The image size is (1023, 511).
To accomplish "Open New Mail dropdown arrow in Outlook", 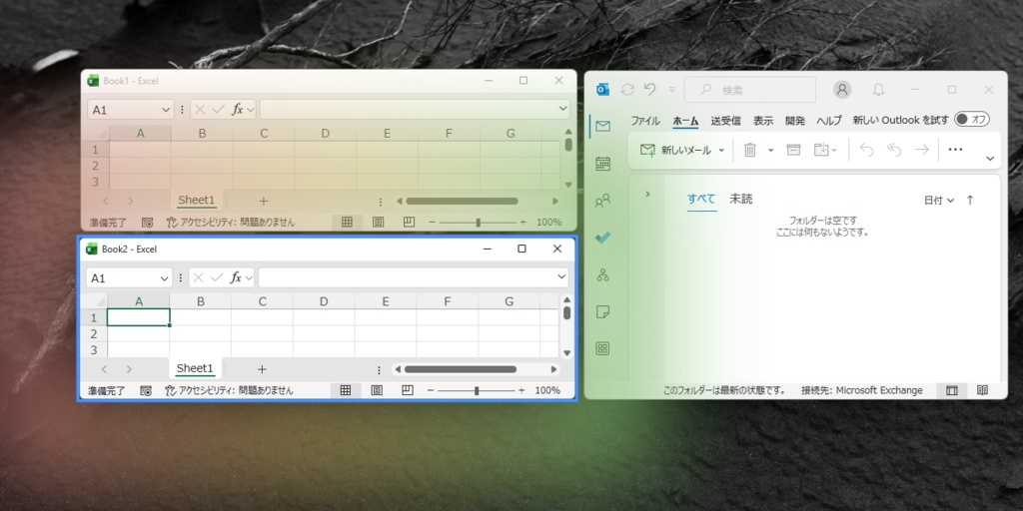I will (721, 150).
